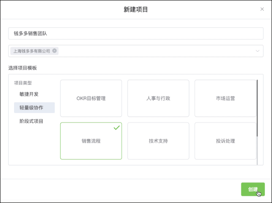Image resolution: width=272 pixels, height=203 pixels.
Task: Select the 销售流程 template card
Action: 91,141
